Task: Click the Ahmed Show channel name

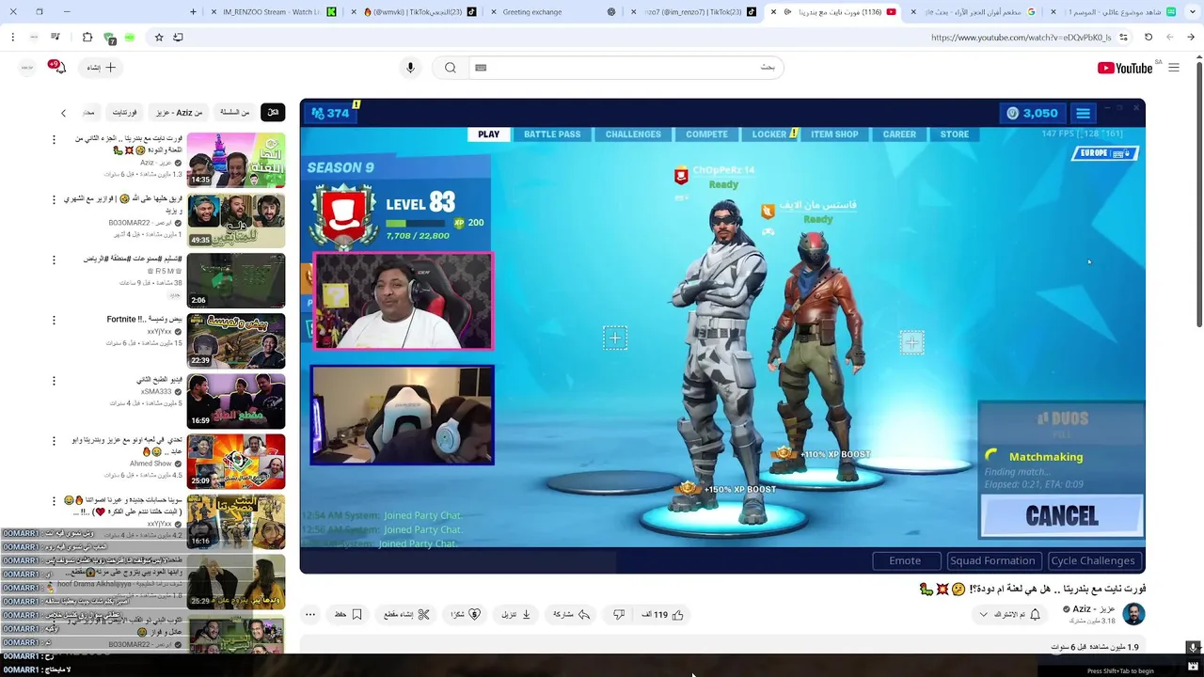Action: tap(150, 464)
